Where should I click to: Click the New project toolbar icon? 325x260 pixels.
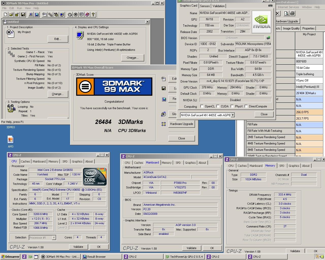[x=5, y=15]
